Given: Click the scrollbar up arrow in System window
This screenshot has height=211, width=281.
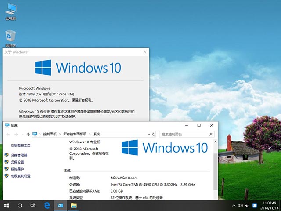Looking at the screenshot, I should tap(216, 142).
